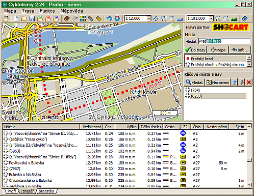Click the Hledat search input field

(224, 41)
